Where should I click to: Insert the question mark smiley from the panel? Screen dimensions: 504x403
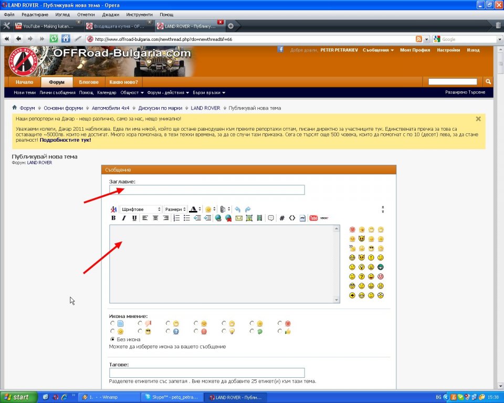pos(362,277)
